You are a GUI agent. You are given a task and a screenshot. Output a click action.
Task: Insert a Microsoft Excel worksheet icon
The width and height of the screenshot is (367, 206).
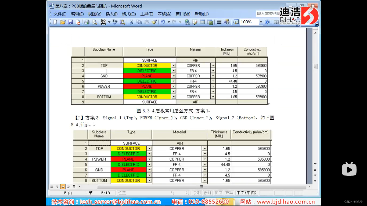pyautogui.click(x=210, y=22)
